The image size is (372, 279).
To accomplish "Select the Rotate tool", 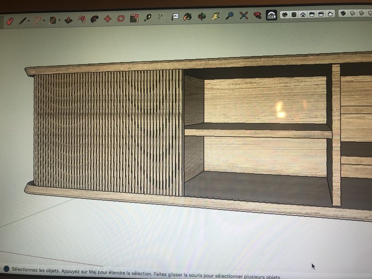I will pyautogui.click(x=121, y=18).
